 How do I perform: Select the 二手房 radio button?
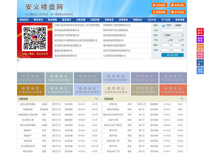(x=163, y=26)
